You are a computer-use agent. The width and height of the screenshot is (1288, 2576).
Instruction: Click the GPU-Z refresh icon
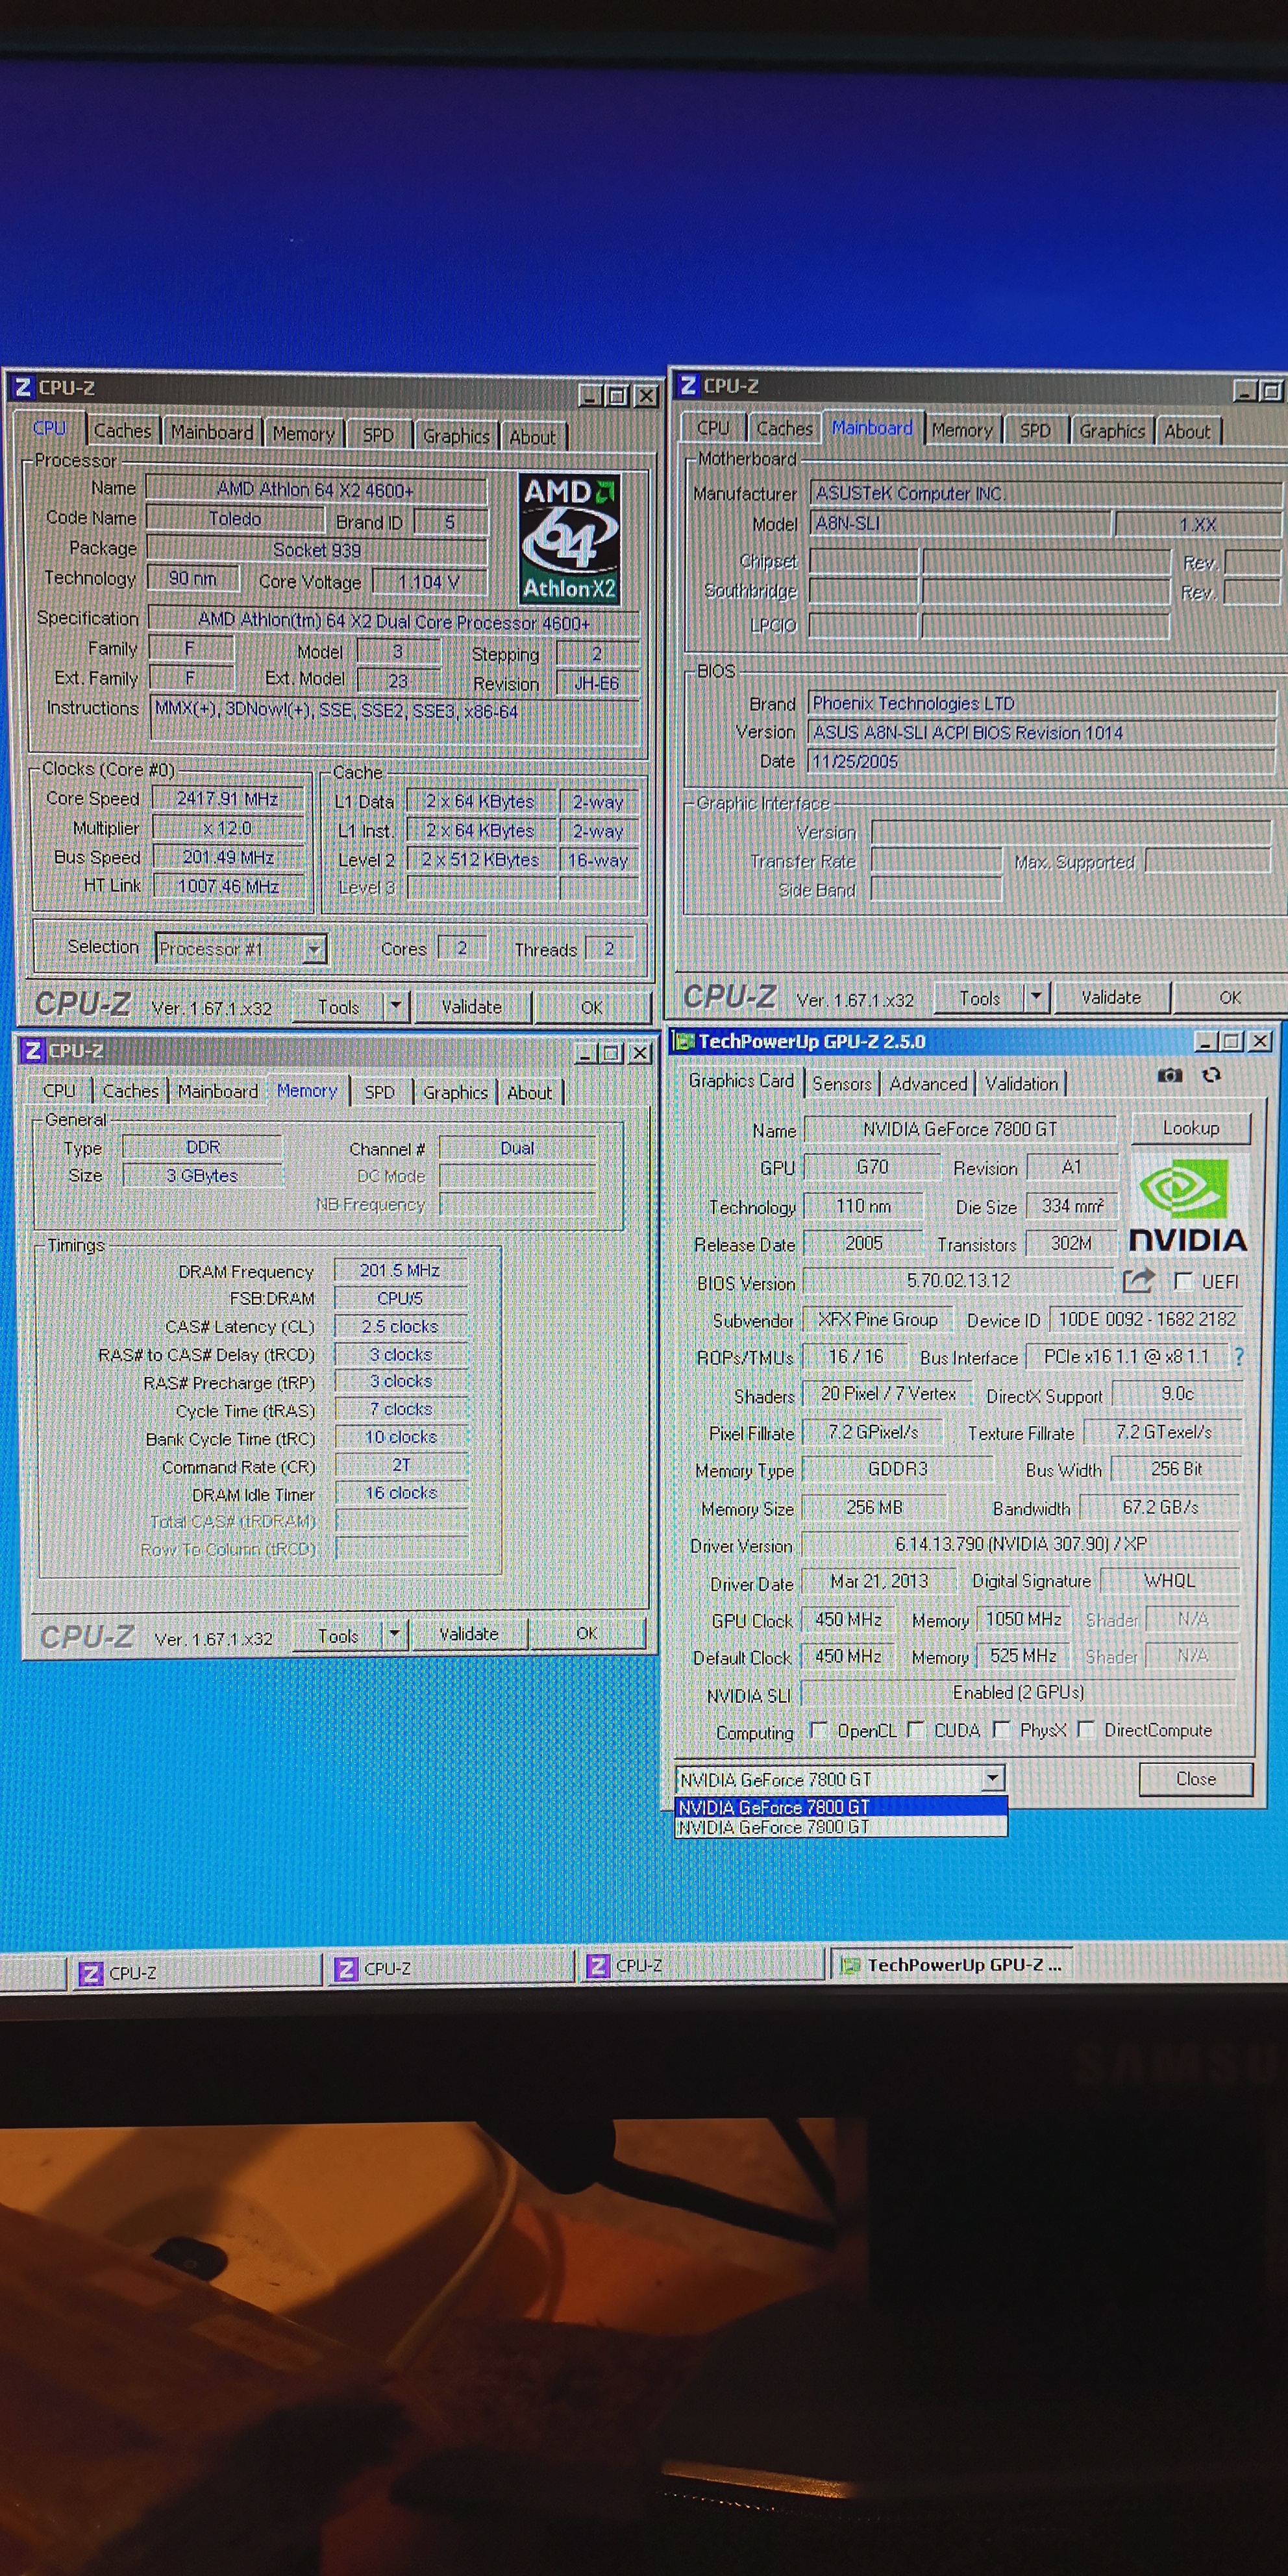1211,1075
